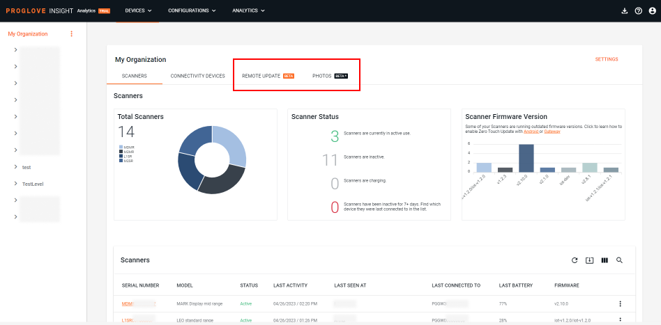
Task: Click 'MARK Display mid range' model cell
Action: point(199,303)
